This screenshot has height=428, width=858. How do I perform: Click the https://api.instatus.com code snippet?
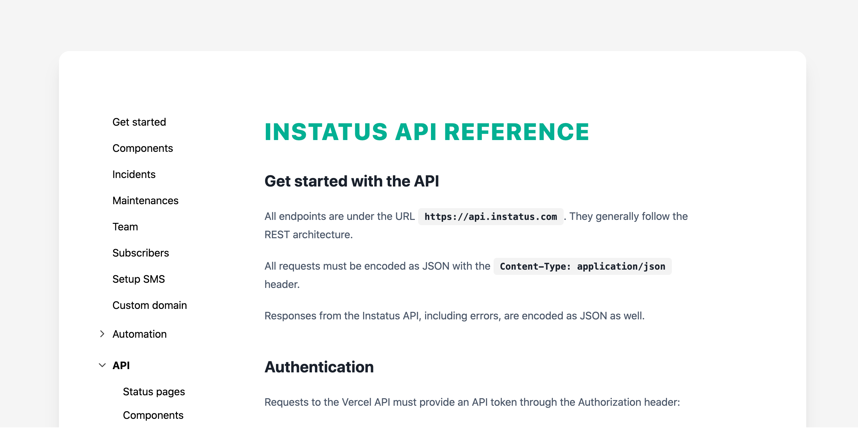tap(491, 217)
